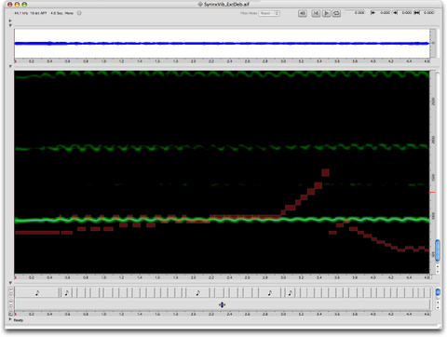Select the music note segment near 2.8 seconds
Screen dimensions: 447x337
point(270,292)
